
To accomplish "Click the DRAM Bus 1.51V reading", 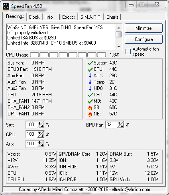I will click(x=134, y=154).
